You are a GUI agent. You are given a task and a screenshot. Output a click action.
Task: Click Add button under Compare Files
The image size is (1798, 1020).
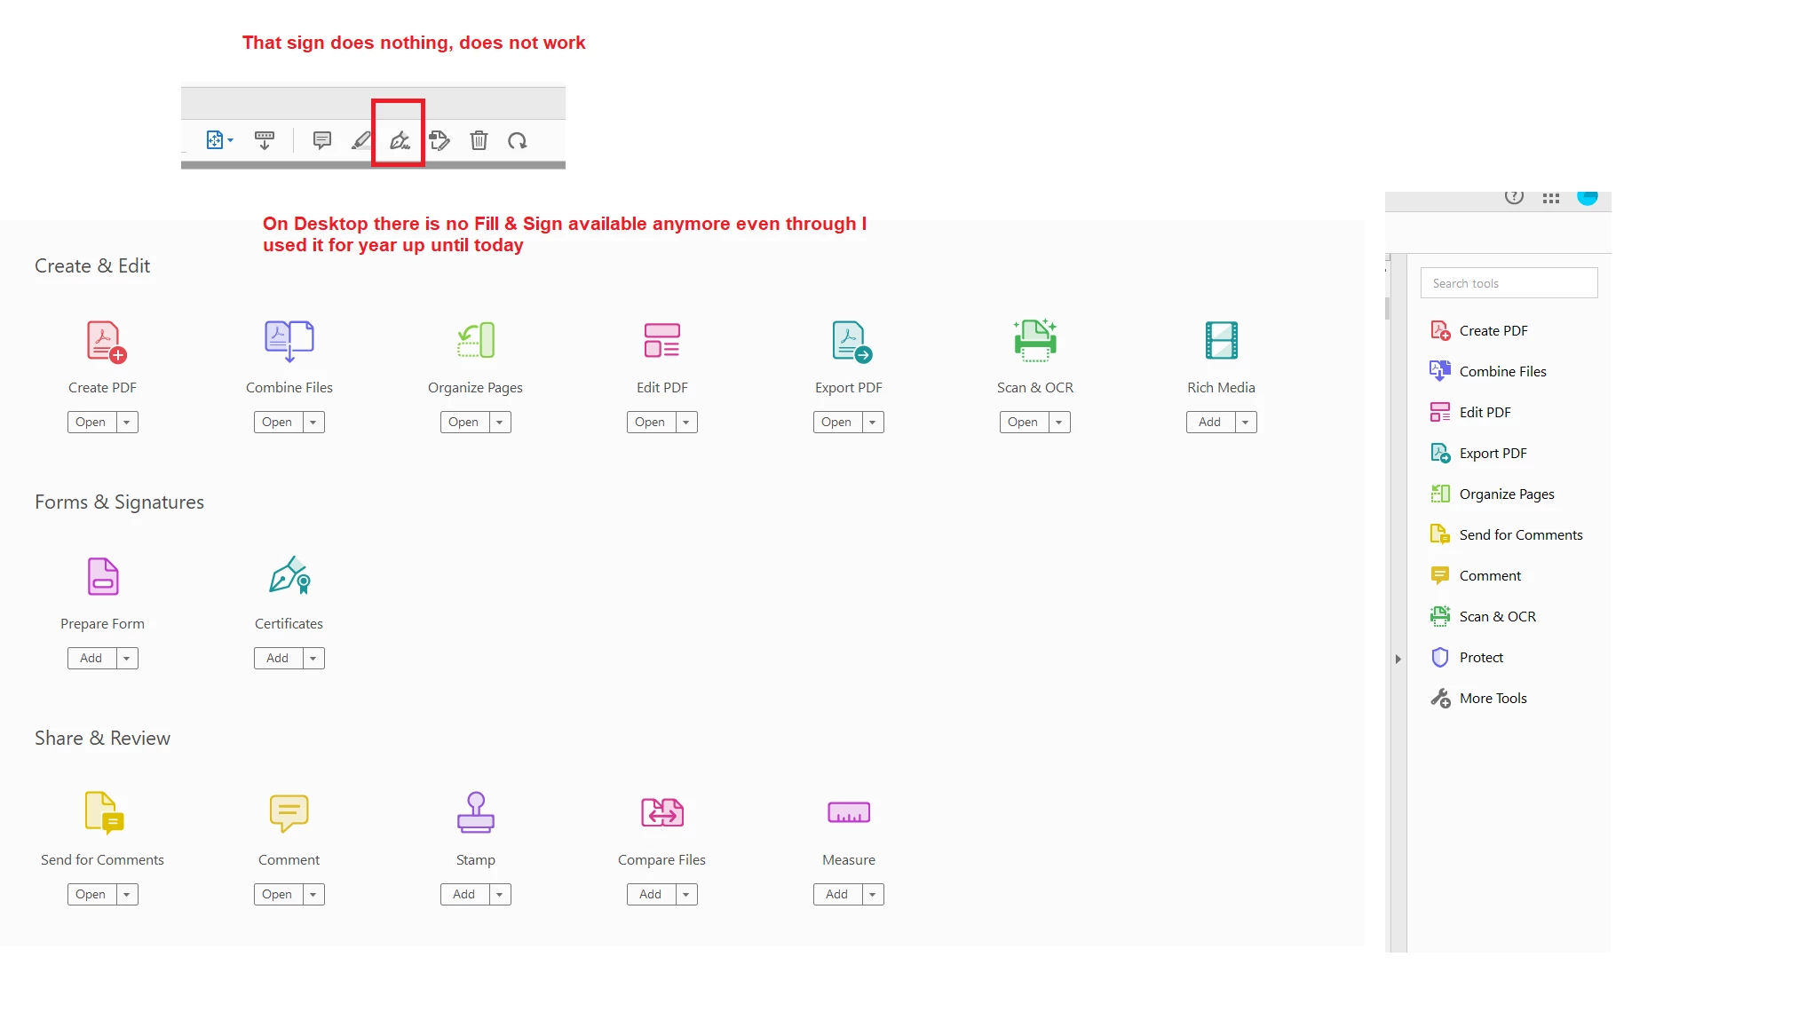click(650, 895)
